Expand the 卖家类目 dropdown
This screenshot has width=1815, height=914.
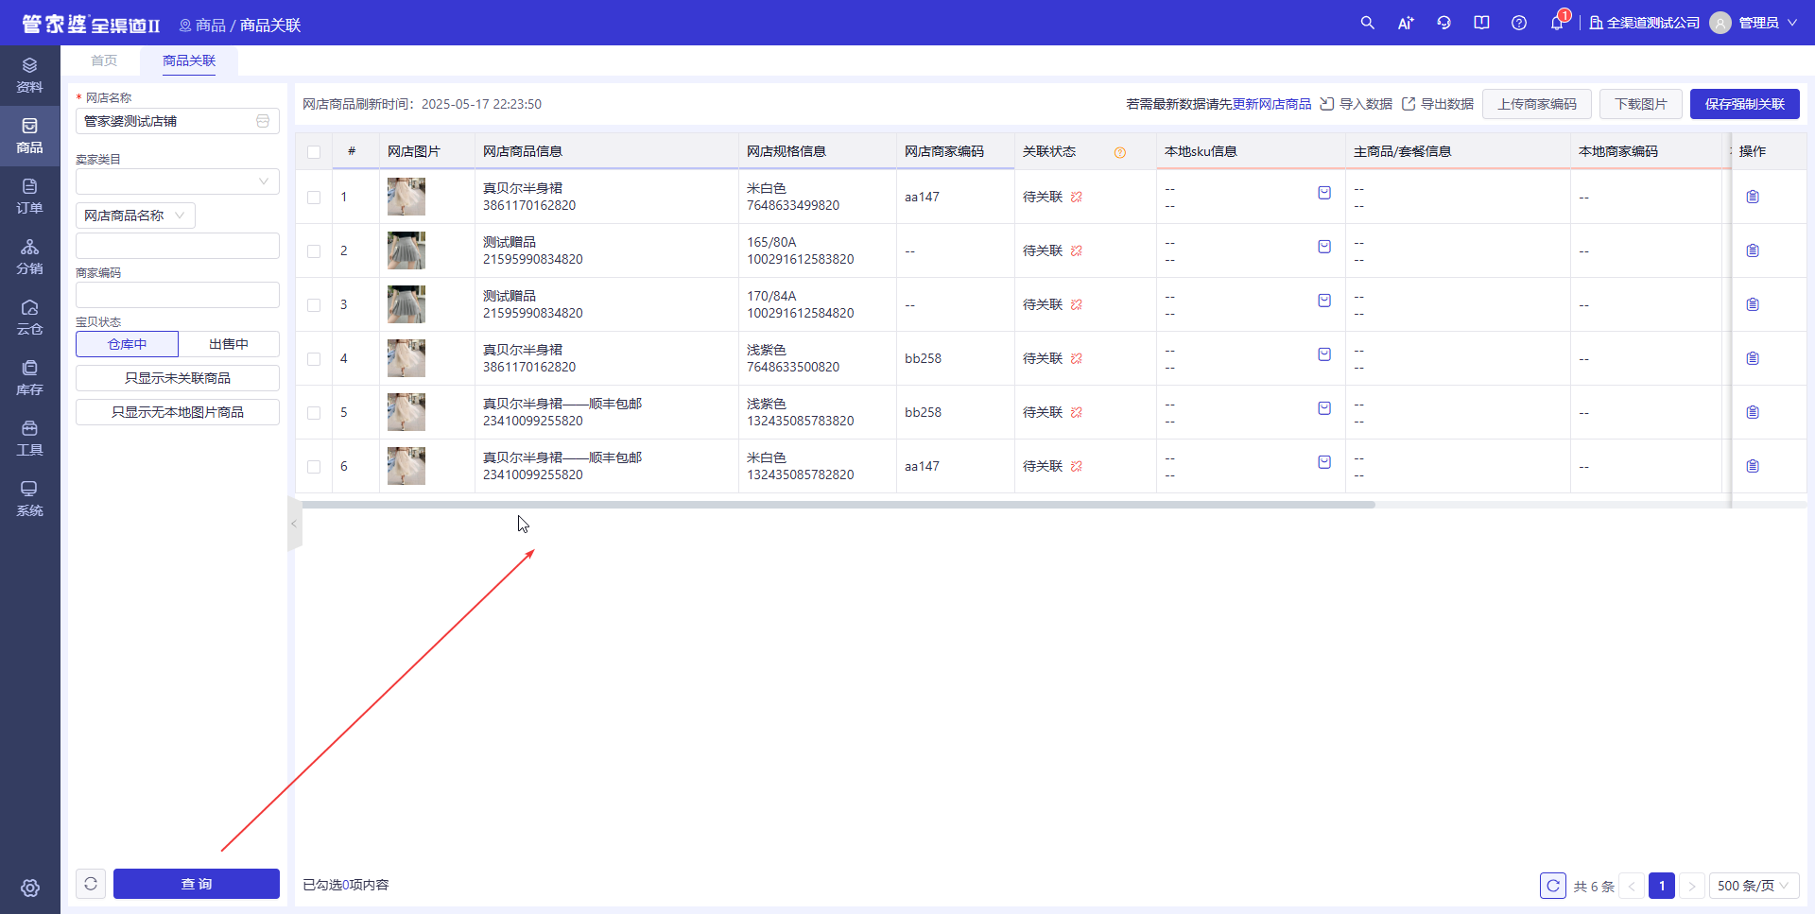point(178,181)
